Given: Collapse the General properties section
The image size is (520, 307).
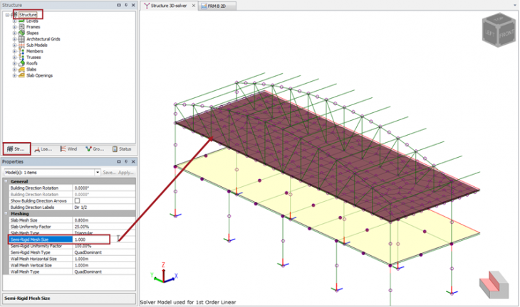Looking at the screenshot, I should [x=5, y=182].
